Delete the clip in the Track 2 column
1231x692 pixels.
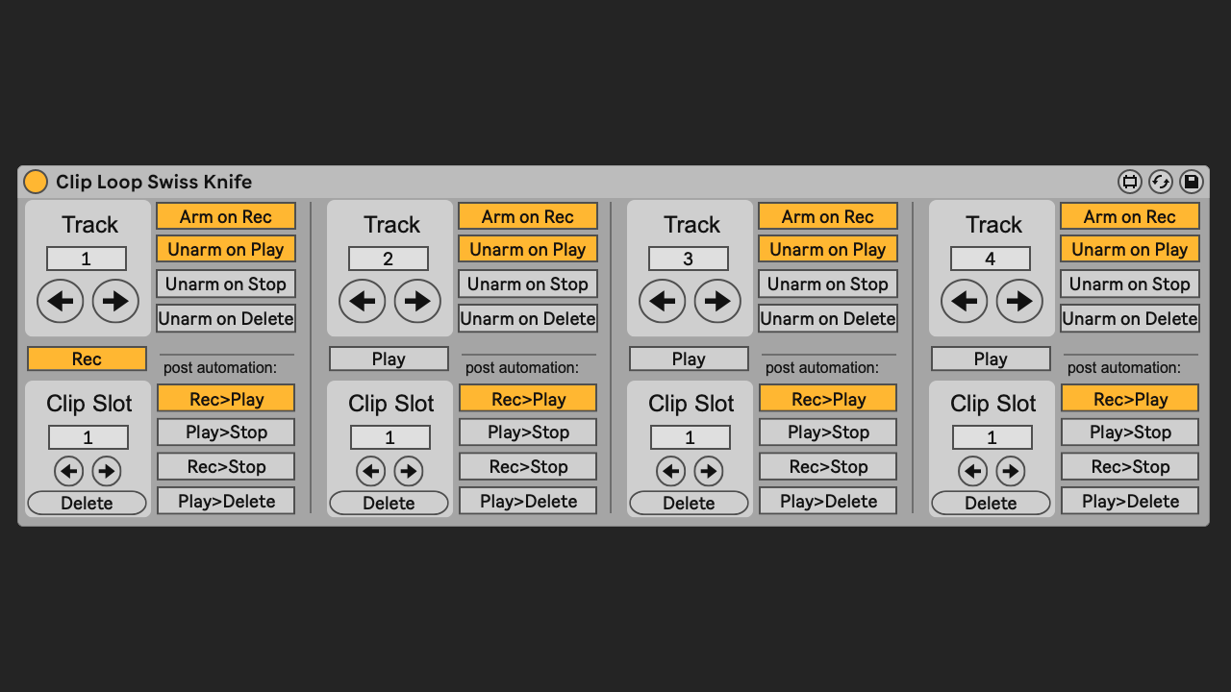[x=389, y=503]
